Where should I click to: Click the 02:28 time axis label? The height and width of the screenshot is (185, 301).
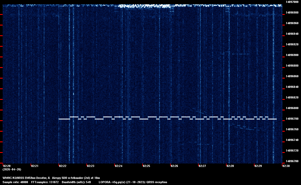point(230,166)
